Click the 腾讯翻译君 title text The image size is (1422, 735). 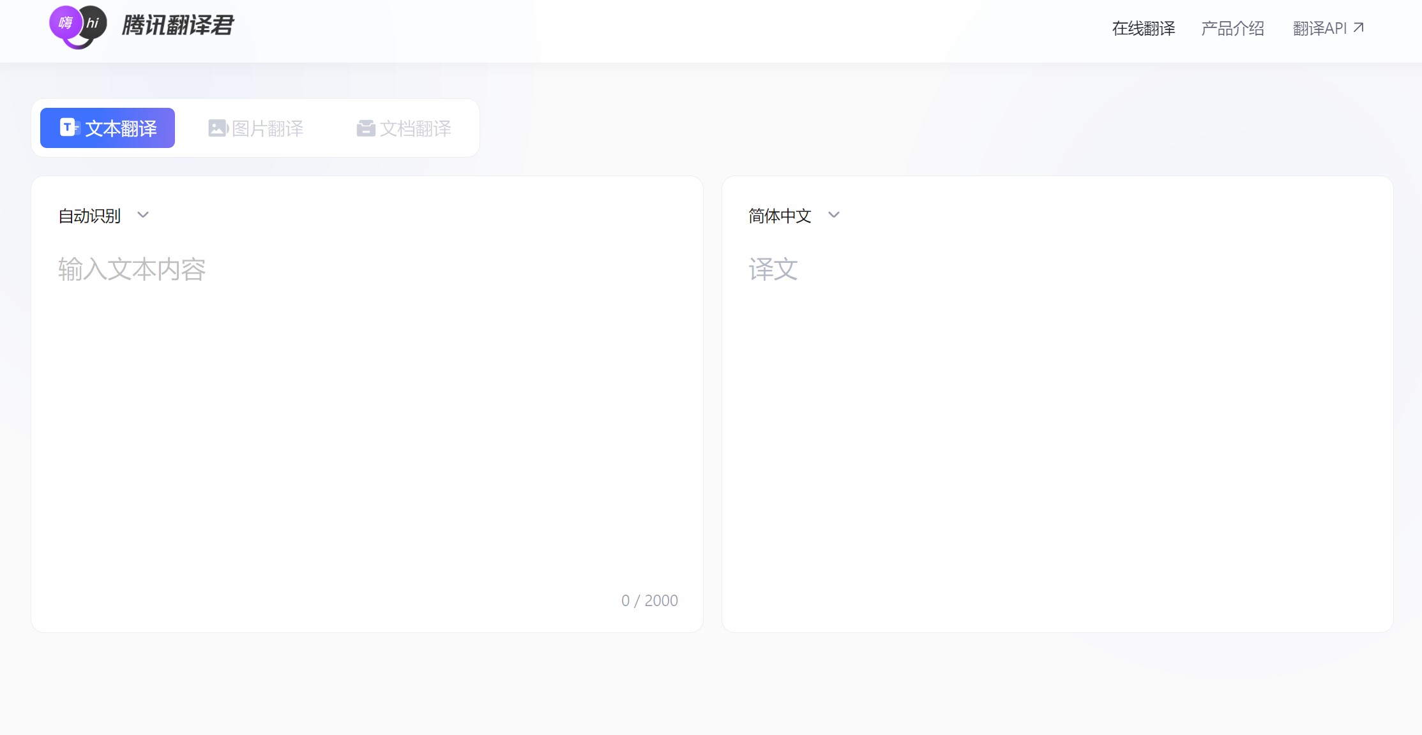(177, 26)
